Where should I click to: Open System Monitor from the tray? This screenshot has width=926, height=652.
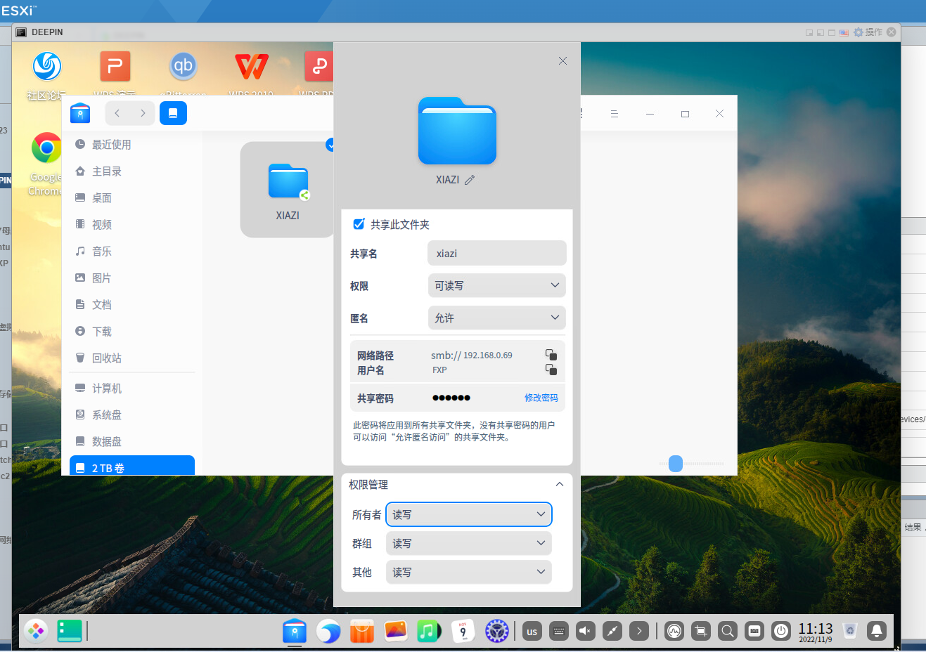coord(674,631)
